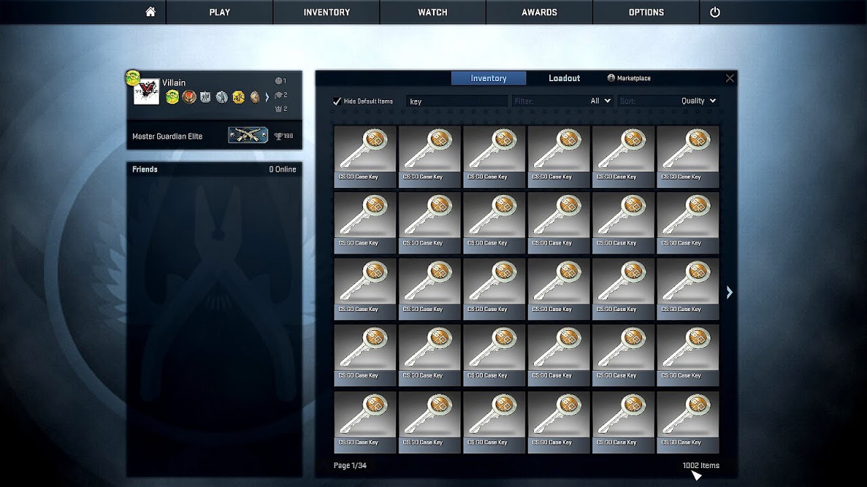Image resolution: width=867 pixels, height=487 pixels.
Task: Open the WATCH menu item
Action: pos(431,11)
